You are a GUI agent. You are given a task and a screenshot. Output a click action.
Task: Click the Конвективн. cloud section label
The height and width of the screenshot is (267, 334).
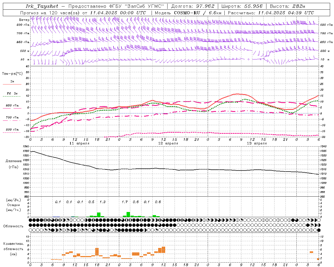click(x=14, y=244)
